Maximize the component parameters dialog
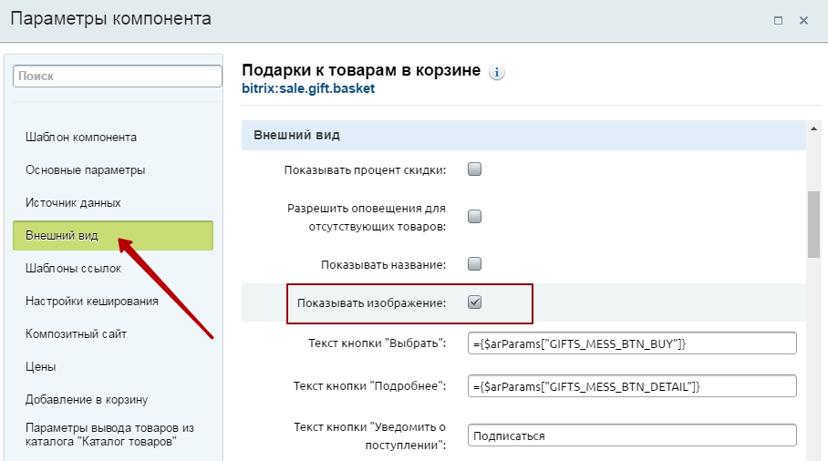Screen dimensions: 828x461 [x=779, y=19]
